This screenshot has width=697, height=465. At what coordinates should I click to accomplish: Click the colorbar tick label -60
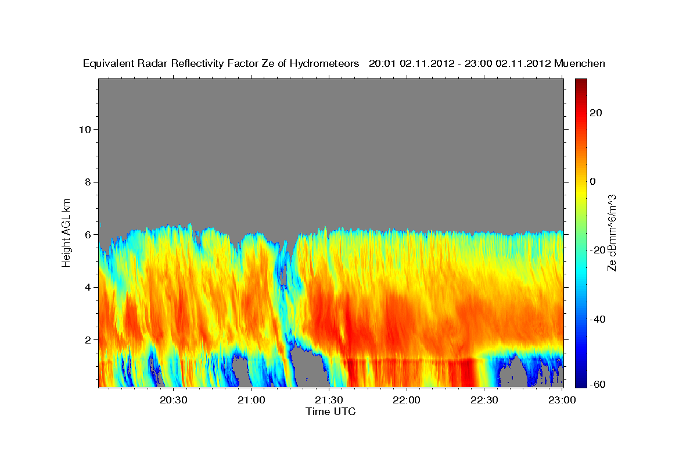click(x=598, y=384)
